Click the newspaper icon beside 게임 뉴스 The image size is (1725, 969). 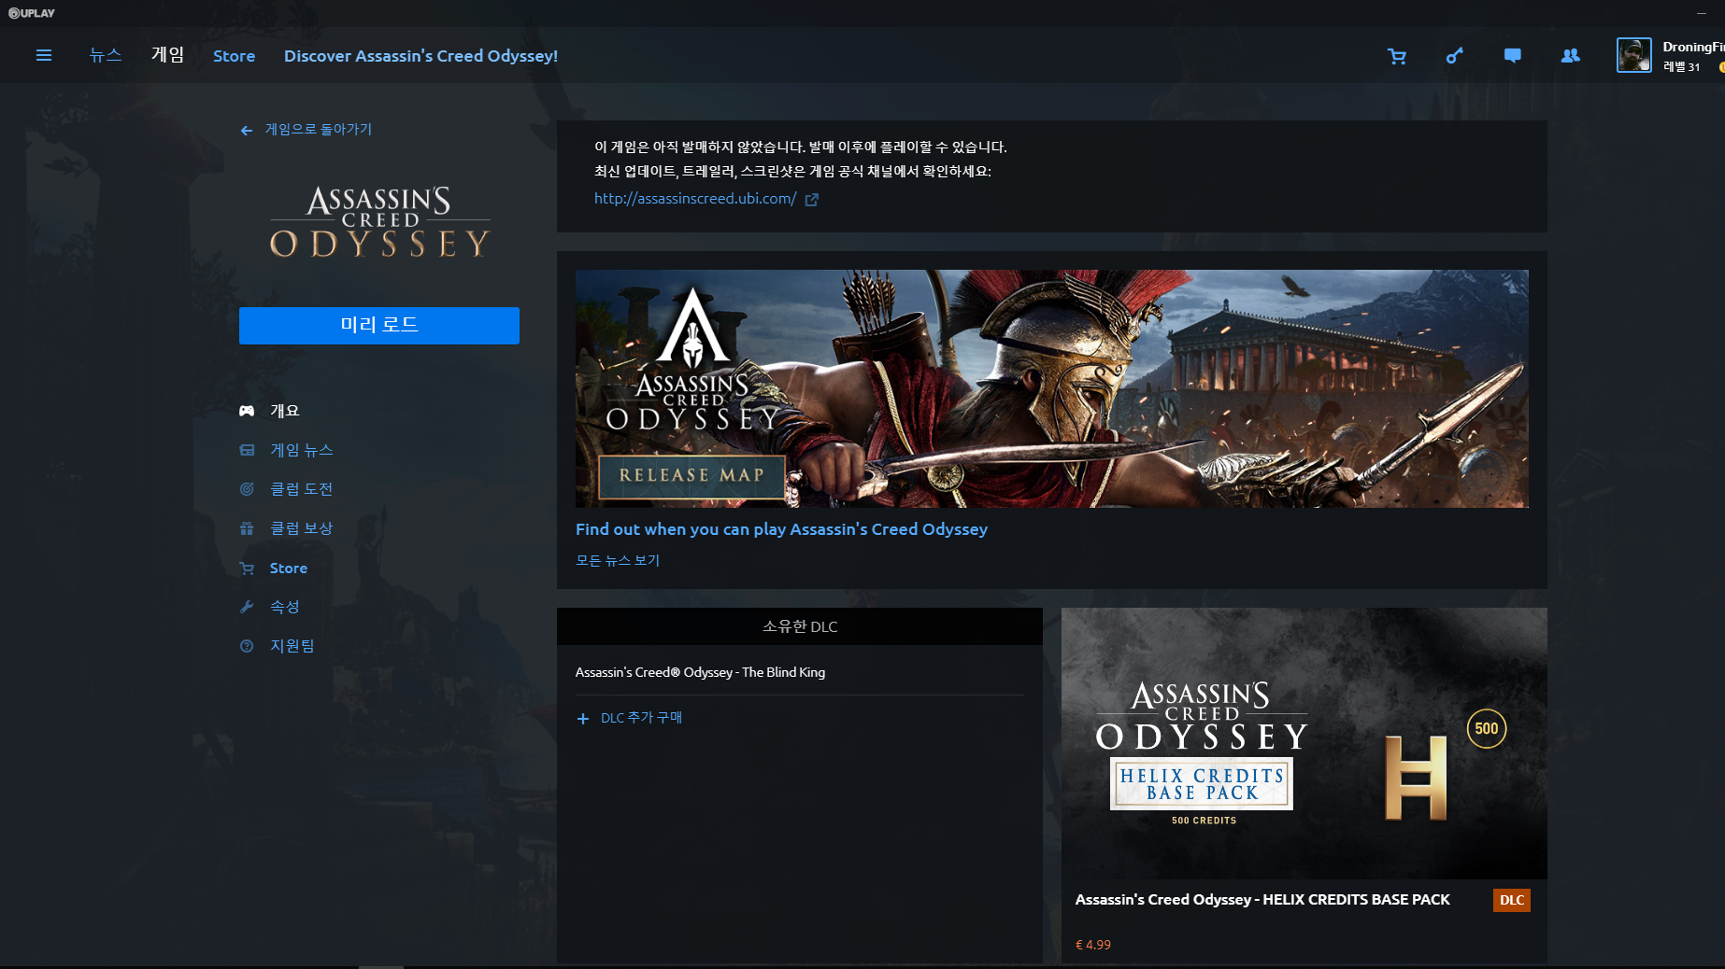tap(247, 450)
